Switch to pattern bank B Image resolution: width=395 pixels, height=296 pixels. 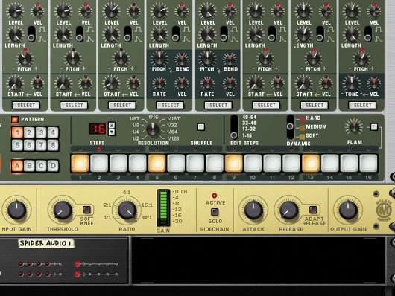coord(29,166)
